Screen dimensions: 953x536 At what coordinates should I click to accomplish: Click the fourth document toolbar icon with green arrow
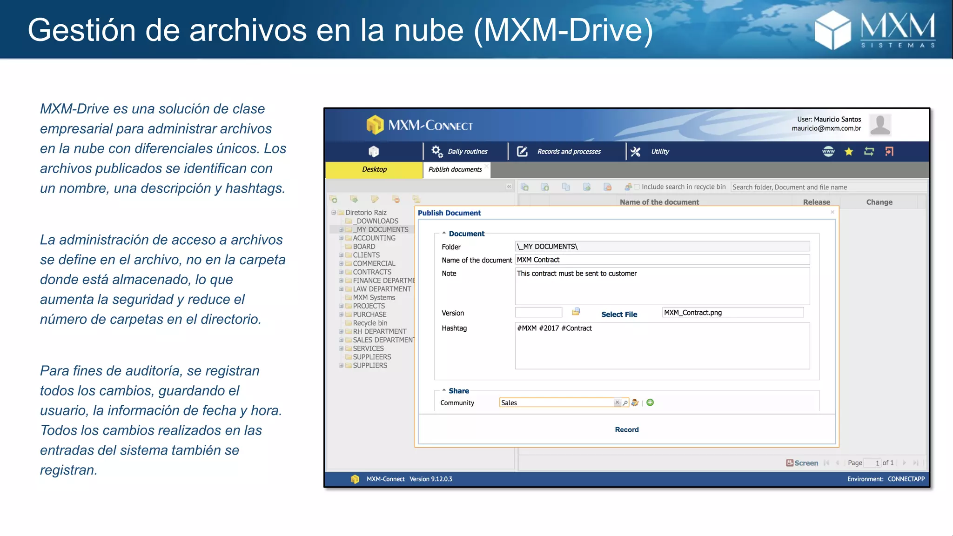pos(587,187)
